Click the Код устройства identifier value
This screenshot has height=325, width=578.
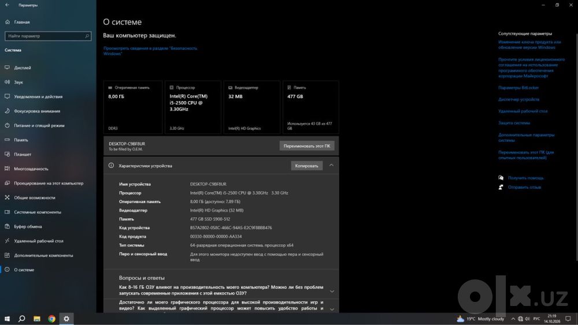pos(231,228)
